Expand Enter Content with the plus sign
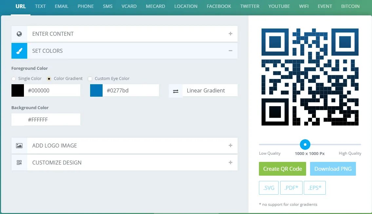The width and height of the screenshot is (372, 214). coord(230,34)
